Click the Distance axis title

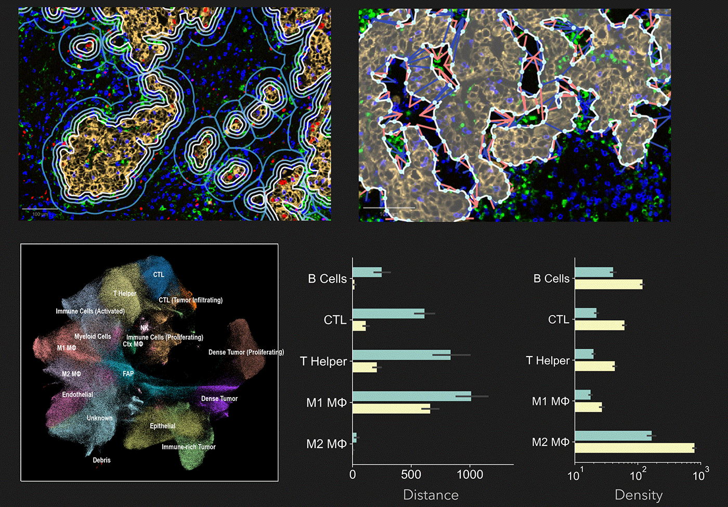(431, 495)
